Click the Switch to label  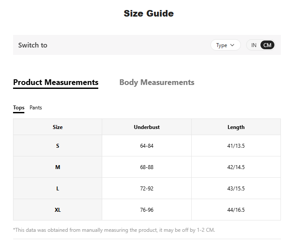pyautogui.click(x=33, y=45)
